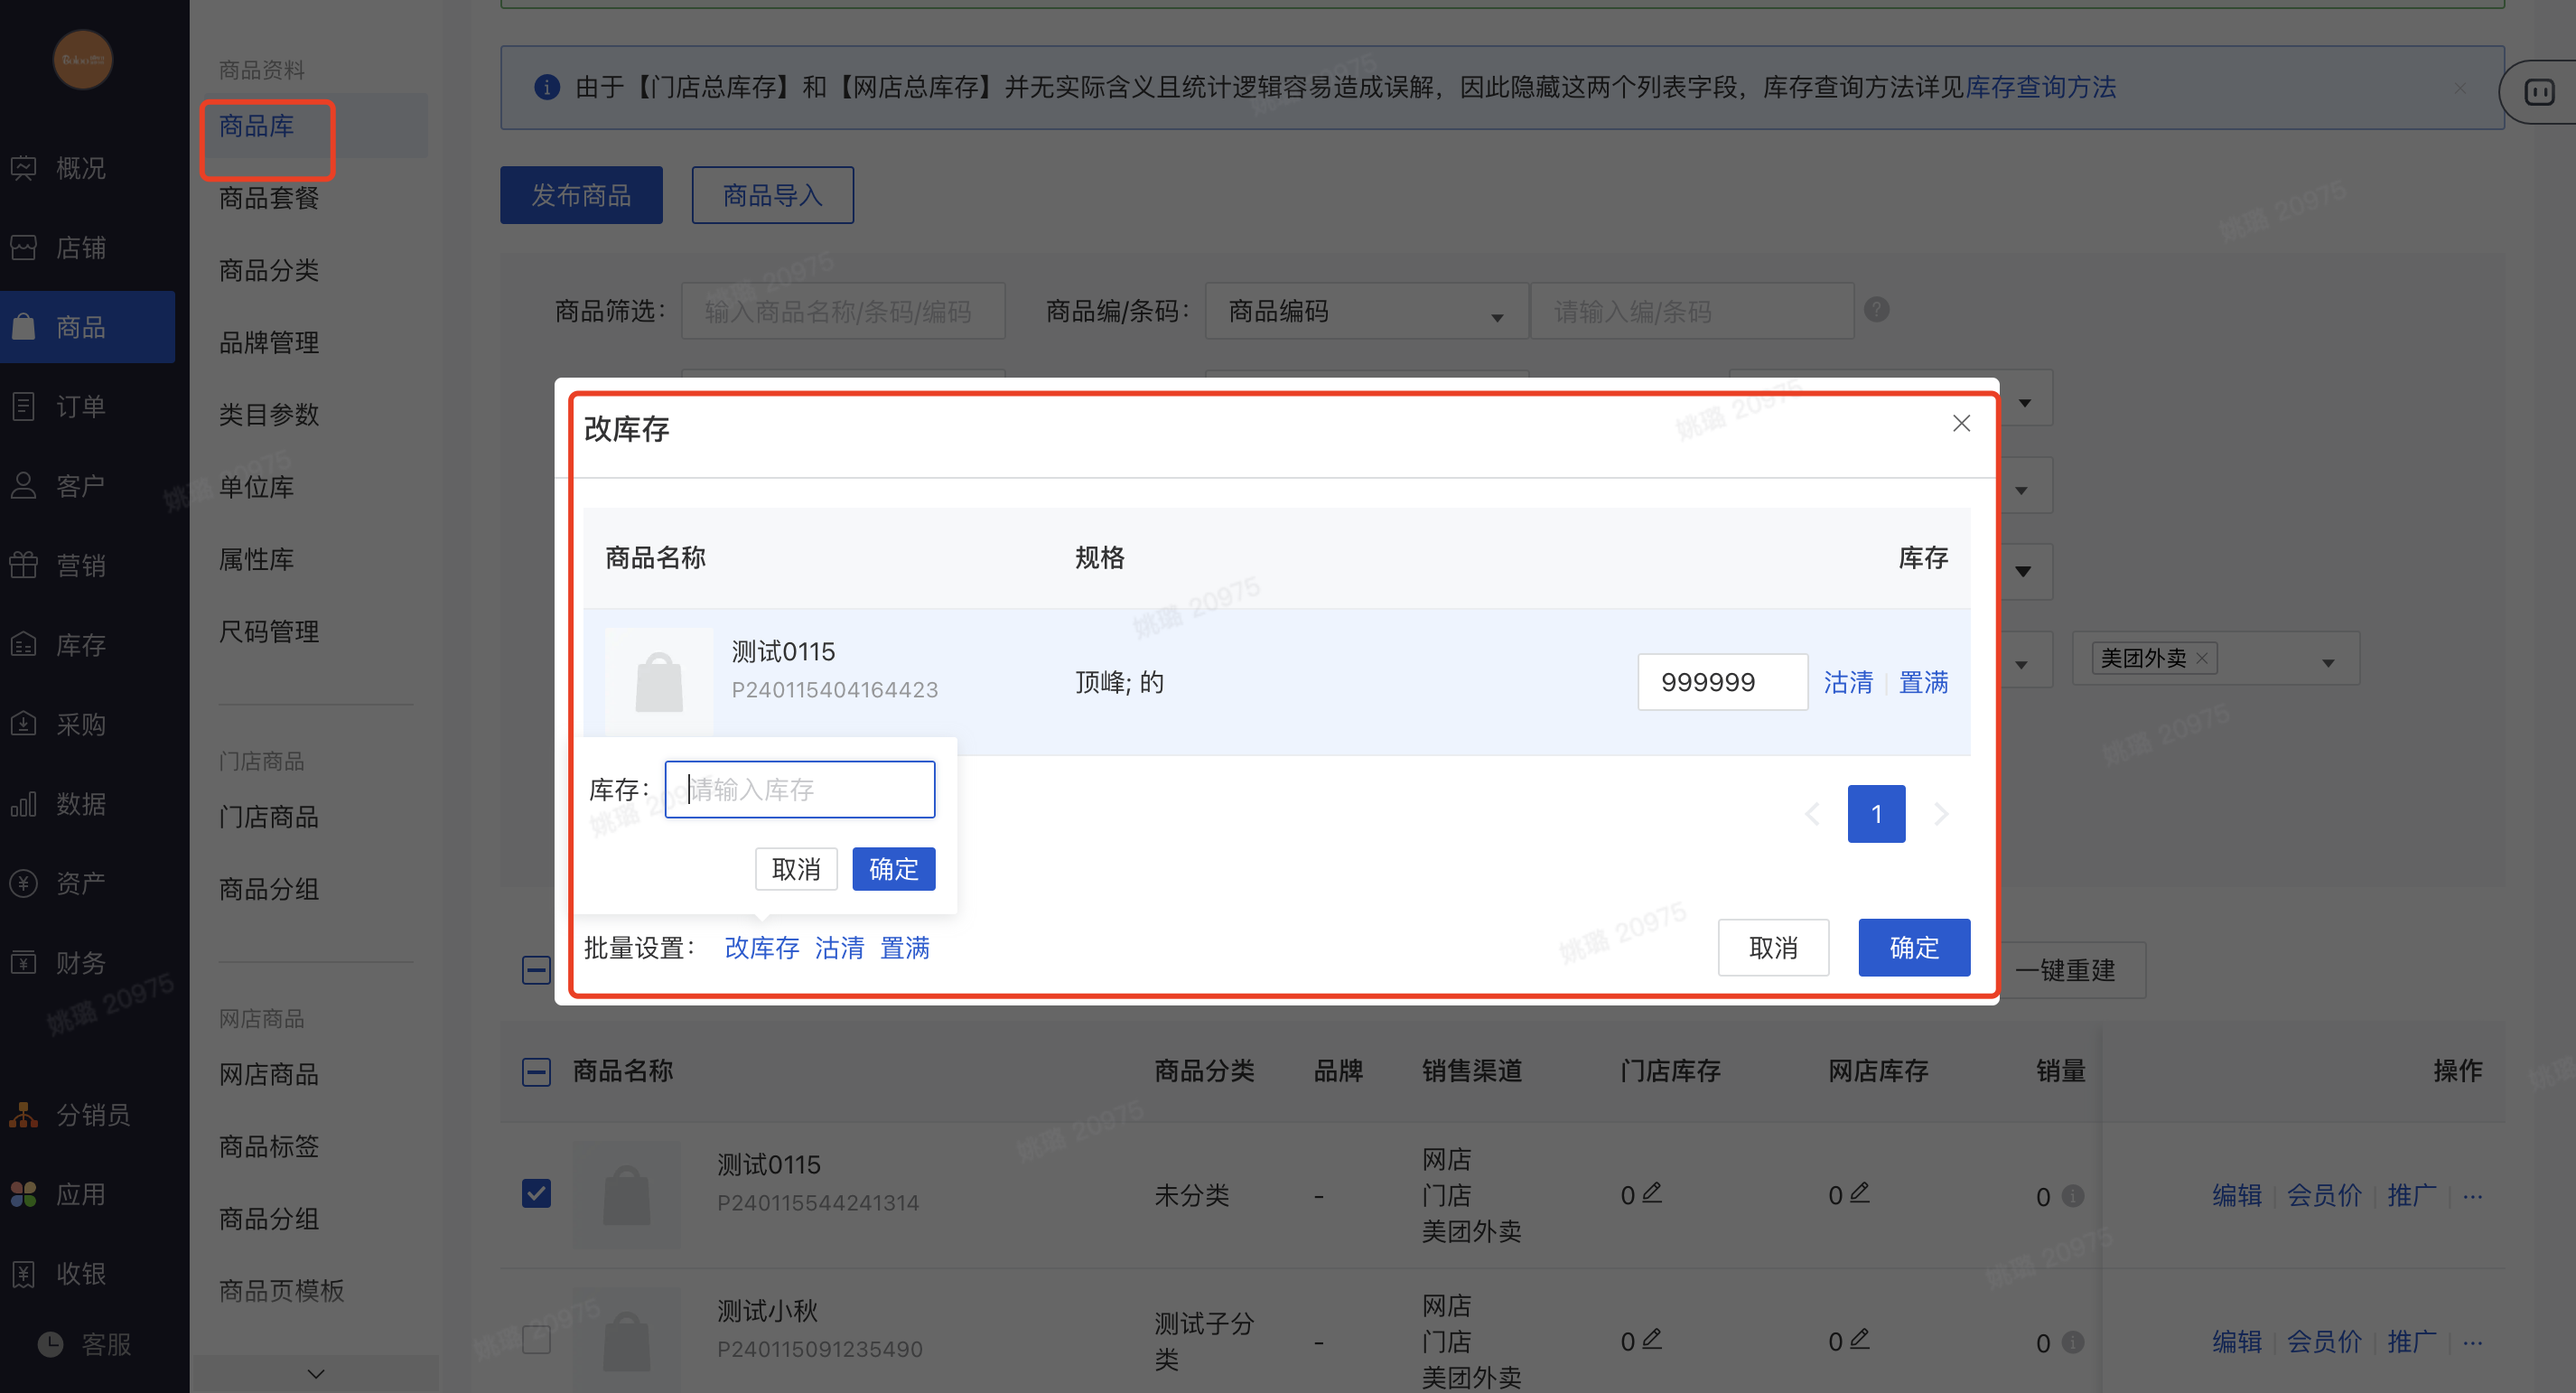Click 沽清 link in the 测试0115 row
Viewport: 2576px width, 1393px height.
point(1847,682)
